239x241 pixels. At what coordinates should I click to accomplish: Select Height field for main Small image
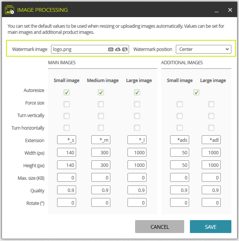pos(67,165)
